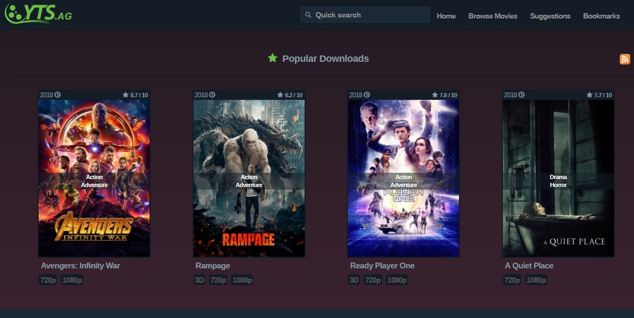The height and width of the screenshot is (318, 634).
Task: Select the 3D tag under Rampage
Action: [x=199, y=279]
